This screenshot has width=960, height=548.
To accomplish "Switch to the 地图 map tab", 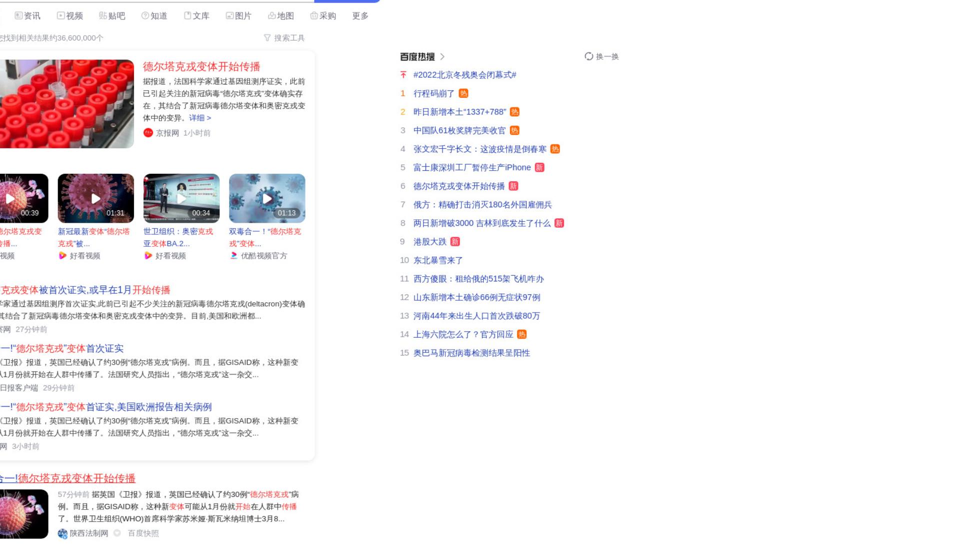I will coord(281,16).
